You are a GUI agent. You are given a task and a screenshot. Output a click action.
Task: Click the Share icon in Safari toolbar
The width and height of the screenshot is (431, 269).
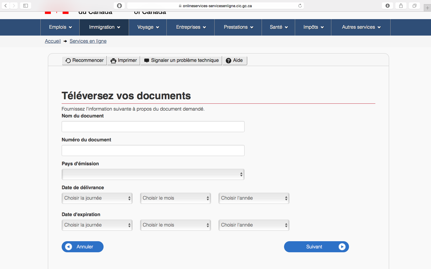[401, 6]
